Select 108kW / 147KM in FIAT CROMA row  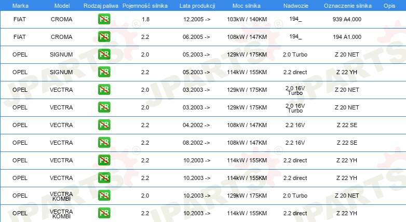click(x=247, y=37)
